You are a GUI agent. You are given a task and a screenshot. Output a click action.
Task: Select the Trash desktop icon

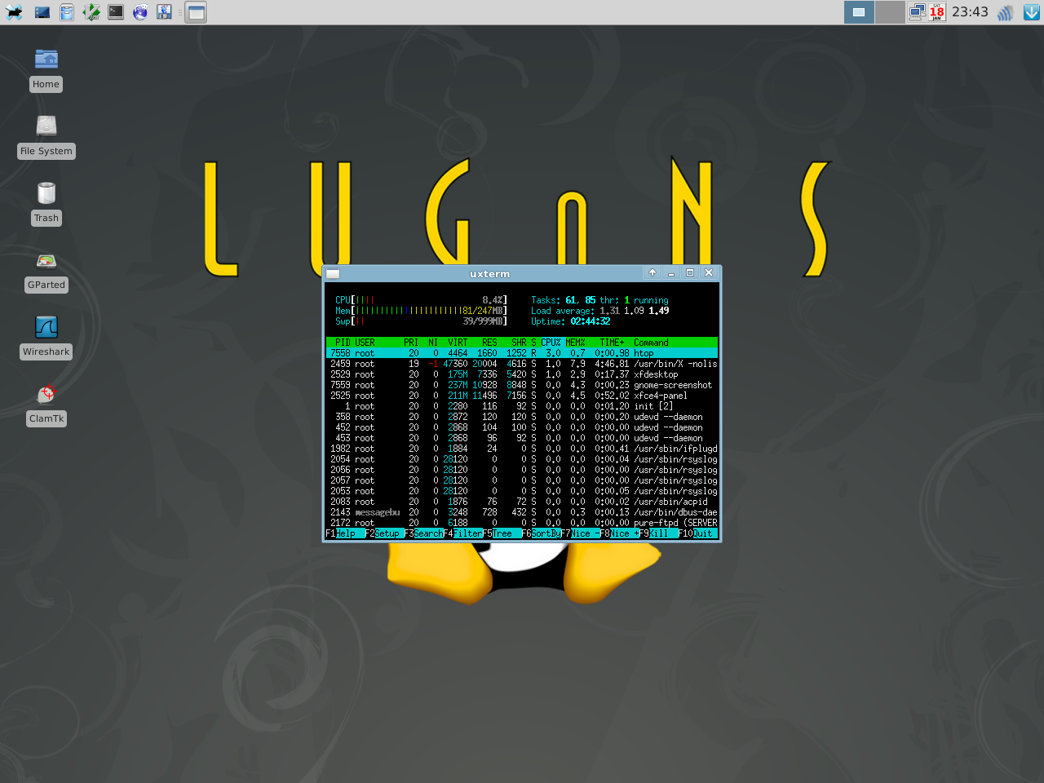pos(46,203)
